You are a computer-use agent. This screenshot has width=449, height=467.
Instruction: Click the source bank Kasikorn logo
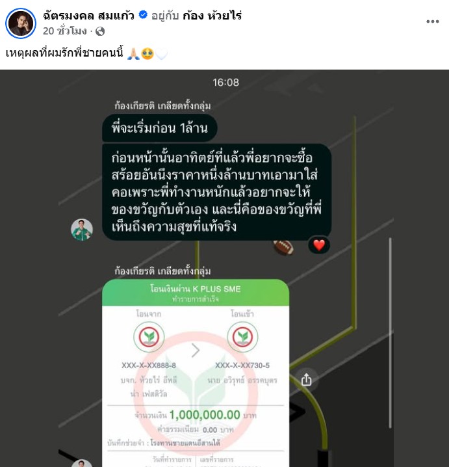tap(149, 337)
